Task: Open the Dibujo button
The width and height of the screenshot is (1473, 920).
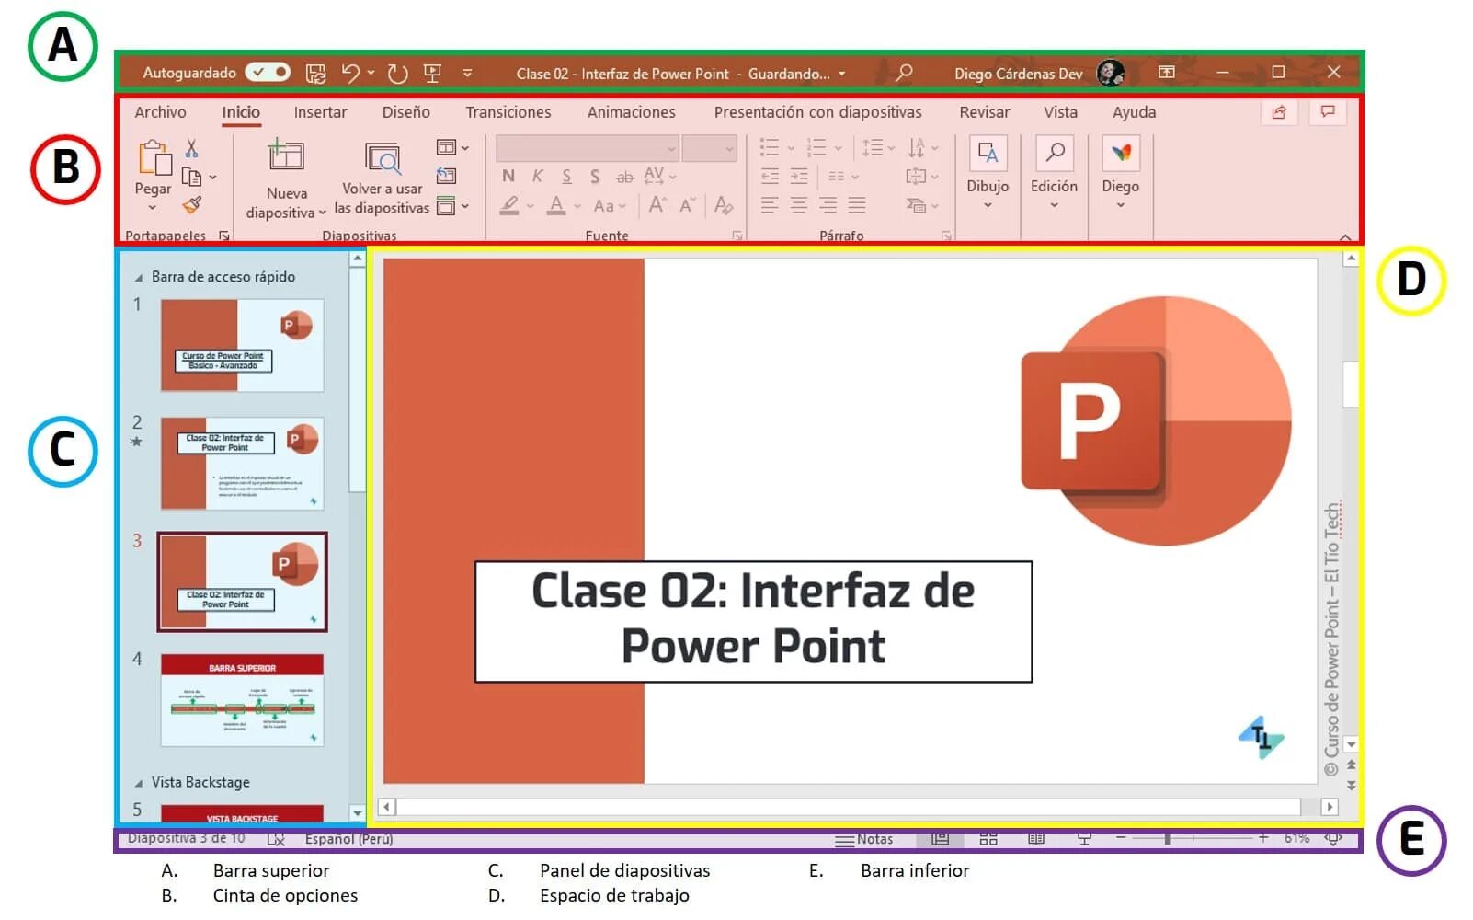Action: (988, 172)
